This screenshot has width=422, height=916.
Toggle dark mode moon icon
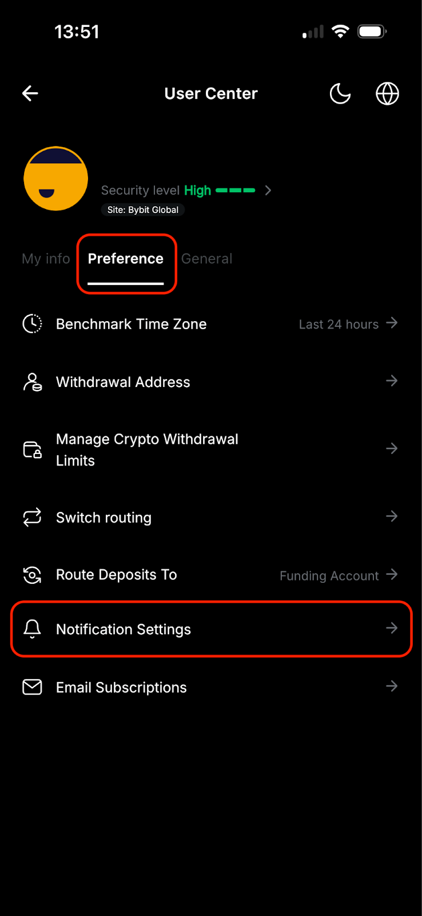coord(340,93)
